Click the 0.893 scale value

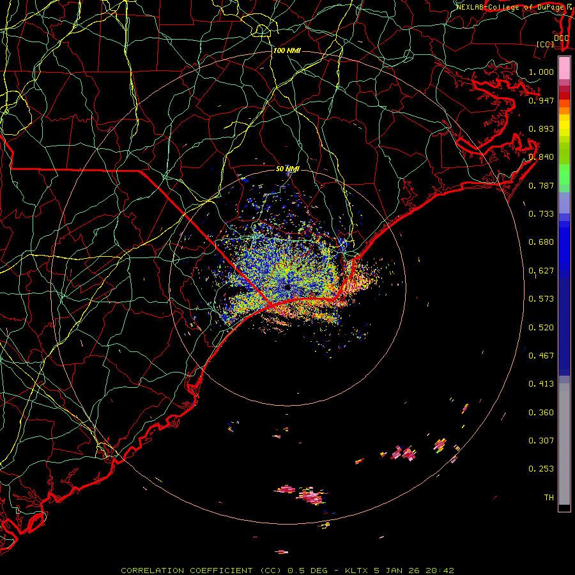pos(541,128)
